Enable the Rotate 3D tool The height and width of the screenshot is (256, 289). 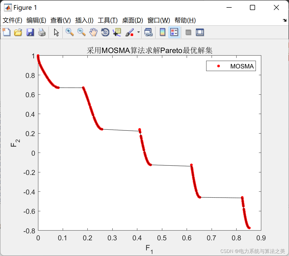coord(105,32)
